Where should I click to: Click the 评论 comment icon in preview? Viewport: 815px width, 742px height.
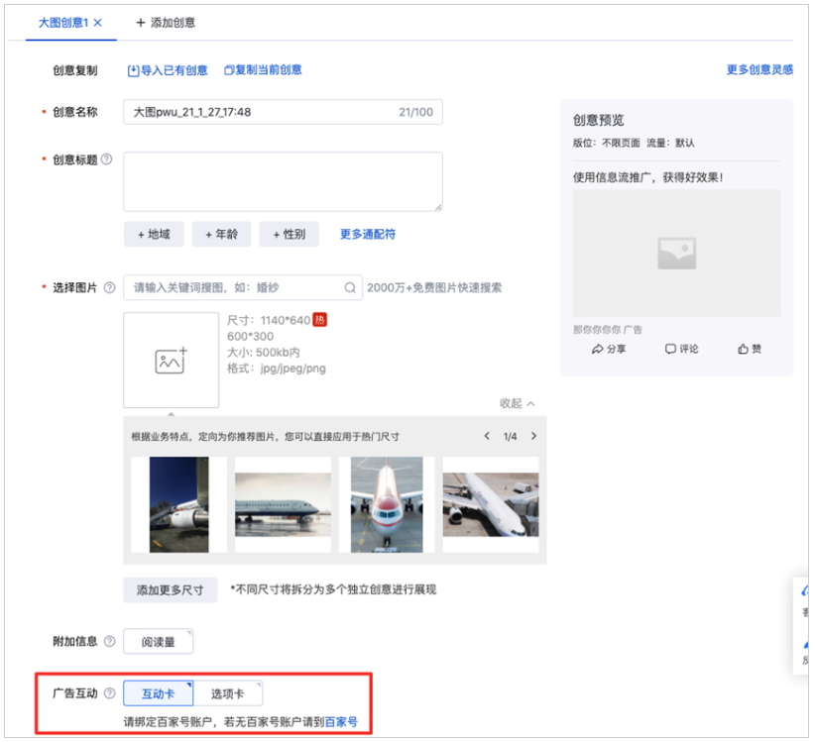coord(670,349)
